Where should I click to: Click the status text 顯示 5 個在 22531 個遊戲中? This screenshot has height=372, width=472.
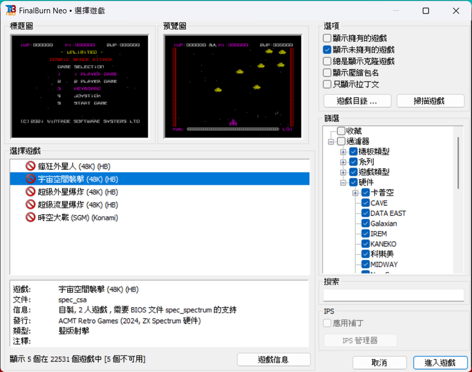(56, 359)
